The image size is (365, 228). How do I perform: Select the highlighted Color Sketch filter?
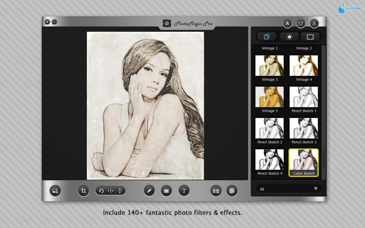click(x=304, y=163)
